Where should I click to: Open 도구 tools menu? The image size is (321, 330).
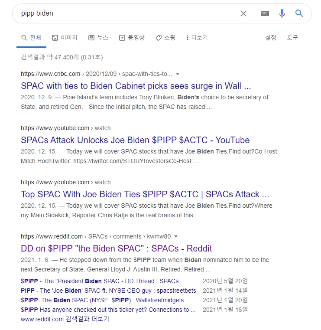(292, 38)
